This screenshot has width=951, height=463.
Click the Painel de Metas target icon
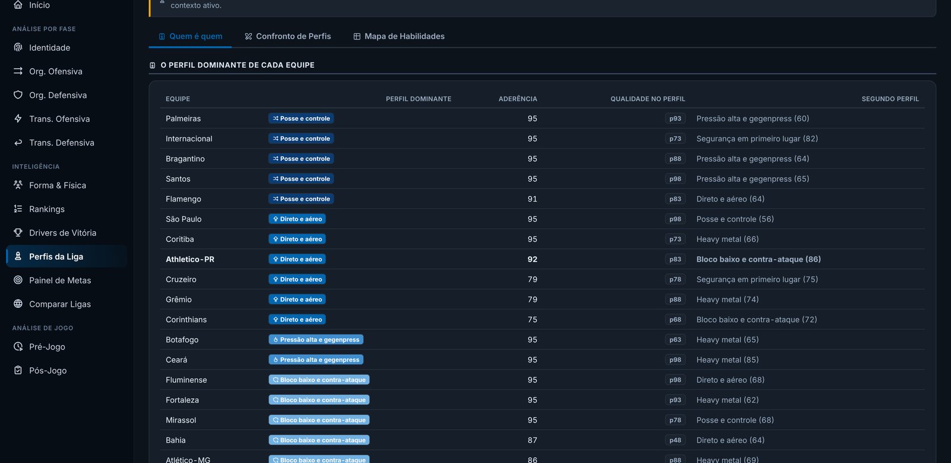click(18, 280)
